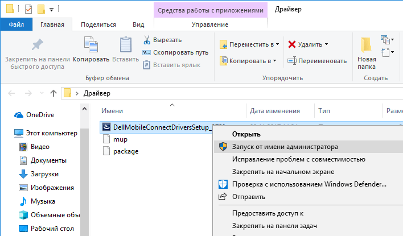Click the Видео film icon
The width and height of the screenshot is (403, 236).
coord(23,147)
